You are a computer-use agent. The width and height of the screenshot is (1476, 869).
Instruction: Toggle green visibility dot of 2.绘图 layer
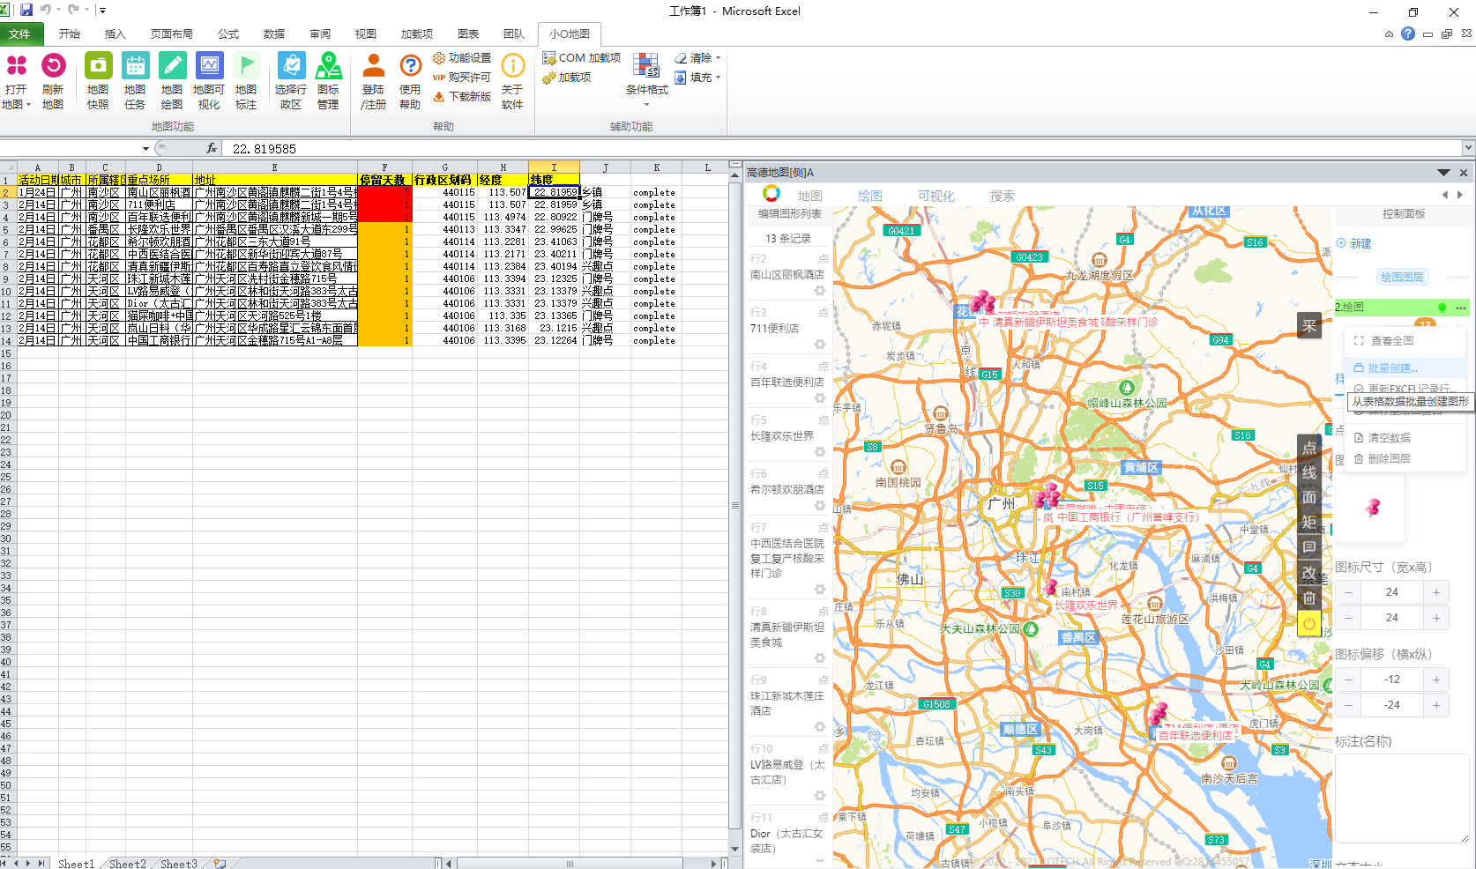coord(1442,308)
